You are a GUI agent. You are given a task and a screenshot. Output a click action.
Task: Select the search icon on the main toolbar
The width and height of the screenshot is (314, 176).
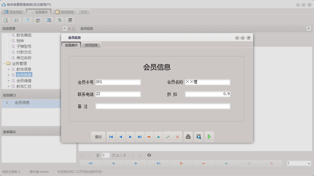point(6,20)
